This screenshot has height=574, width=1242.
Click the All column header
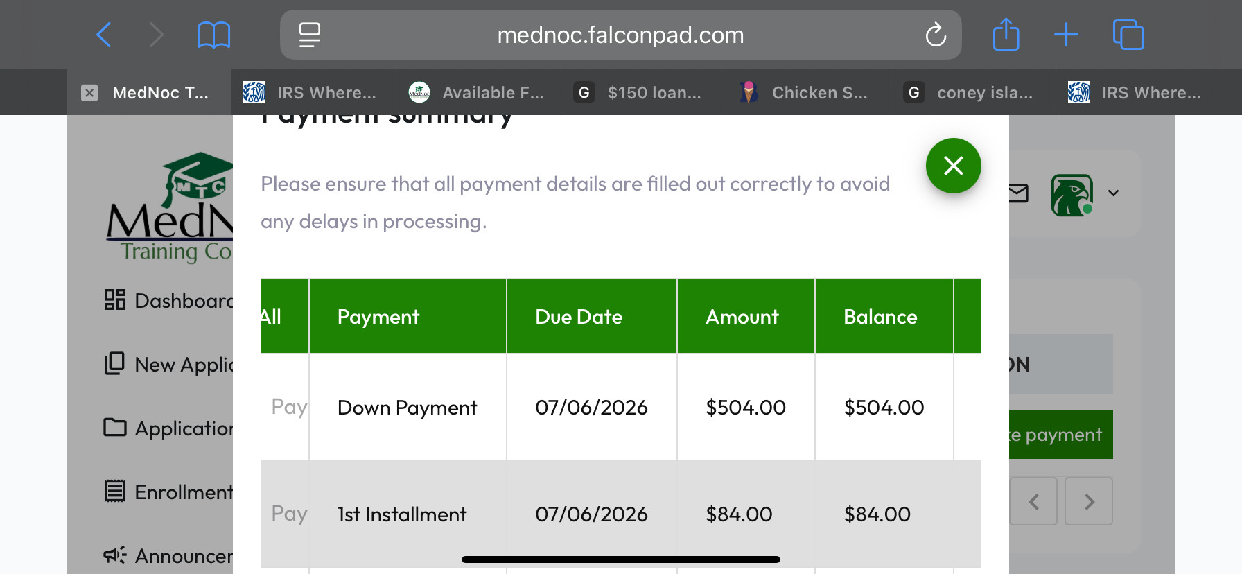pyautogui.click(x=284, y=317)
